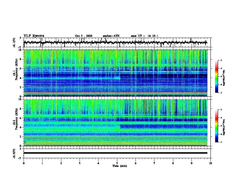Click the "5" tick on ch.1(V) axis
Viewport: 237px width, 183px height.
21,38
